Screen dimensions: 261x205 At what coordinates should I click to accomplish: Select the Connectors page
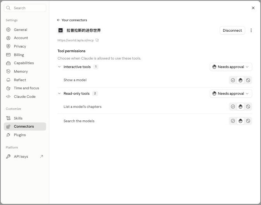25,126
